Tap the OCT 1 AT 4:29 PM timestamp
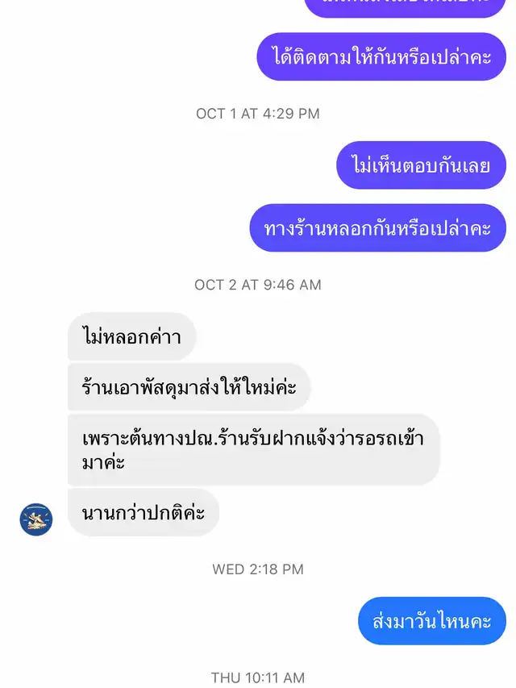The width and height of the screenshot is (516, 688). pos(257,114)
